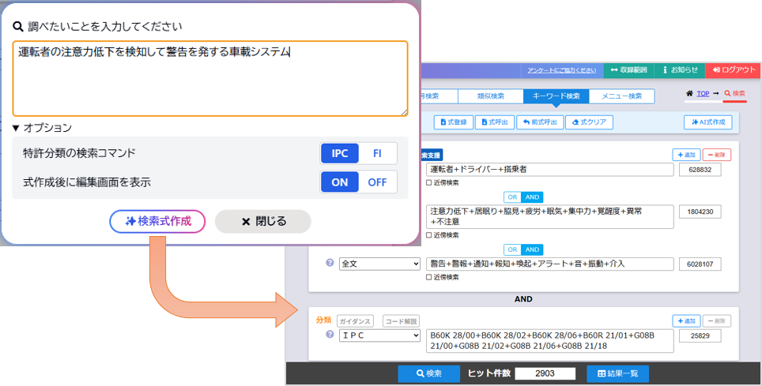
Task: Click the 628832 hit count box
Action: (x=700, y=170)
